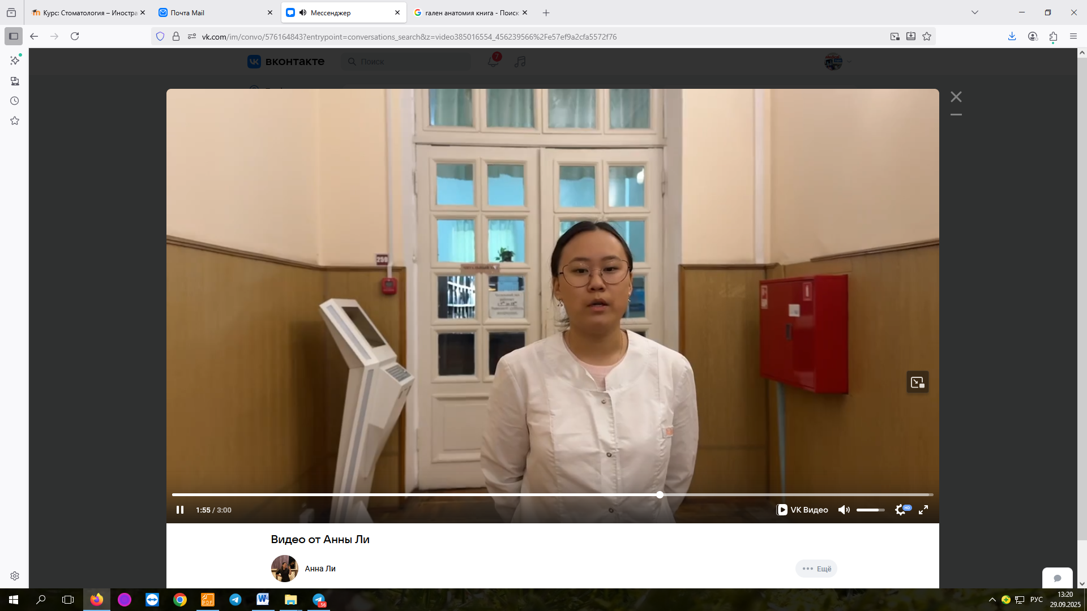This screenshot has height=611, width=1087.
Task: Bookmark this page with the star icon
Action: (927, 36)
